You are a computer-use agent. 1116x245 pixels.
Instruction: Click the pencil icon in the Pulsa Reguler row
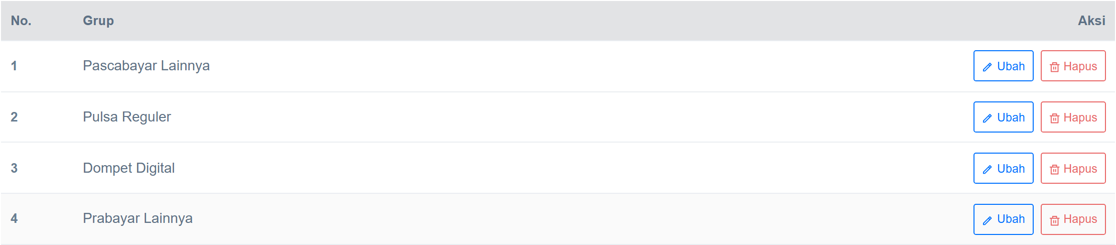click(987, 118)
